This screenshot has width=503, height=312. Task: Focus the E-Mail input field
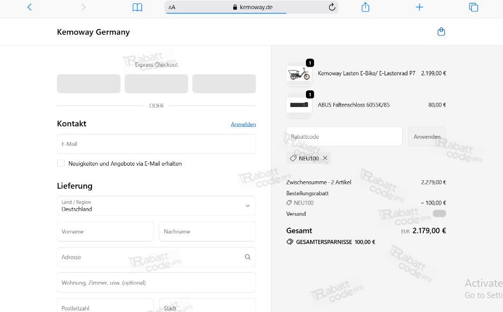pyautogui.click(x=156, y=144)
